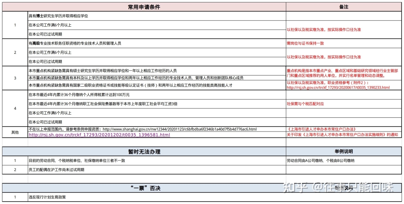Click the remark about 办法实施细则 notice
Image resolution: width=404 pixels, height=204 pixels.
pyautogui.click(x=343, y=135)
